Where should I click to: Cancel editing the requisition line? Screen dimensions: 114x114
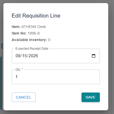[x=24, y=97]
